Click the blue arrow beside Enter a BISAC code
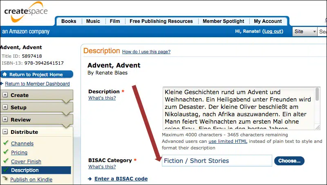The height and width of the screenshot is (185, 327). tap(90, 179)
